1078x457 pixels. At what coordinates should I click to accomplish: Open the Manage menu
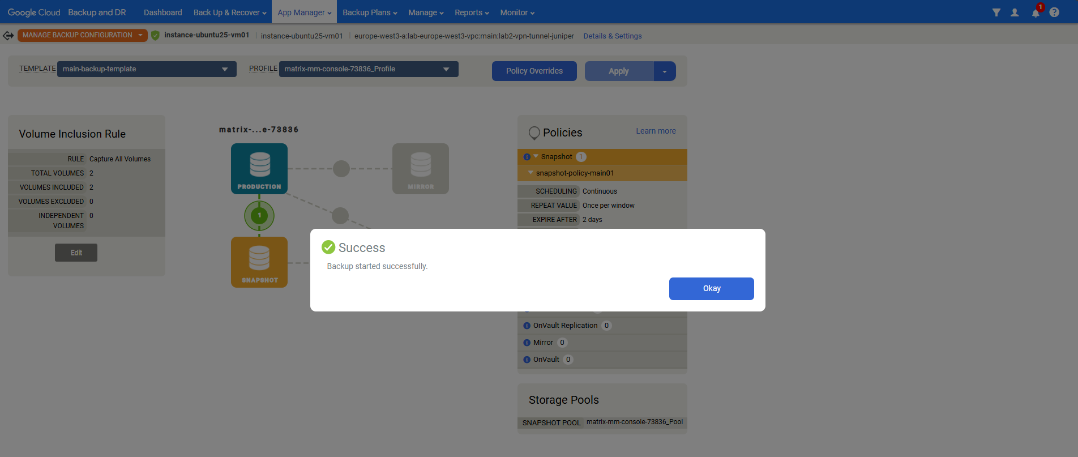click(x=426, y=12)
